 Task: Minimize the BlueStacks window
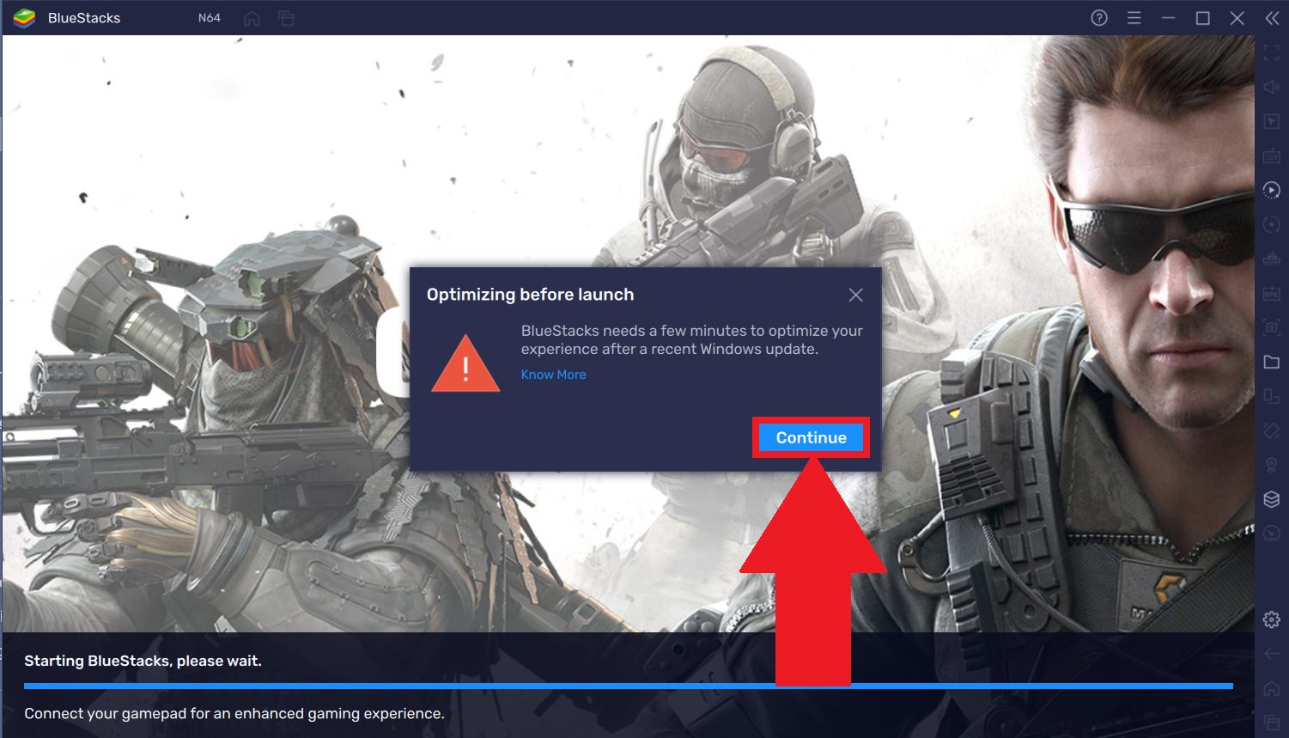pyautogui.click(x=1168, y=18)
